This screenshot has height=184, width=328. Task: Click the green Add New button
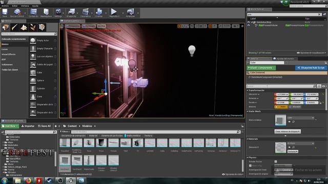[x=10, y=126]
